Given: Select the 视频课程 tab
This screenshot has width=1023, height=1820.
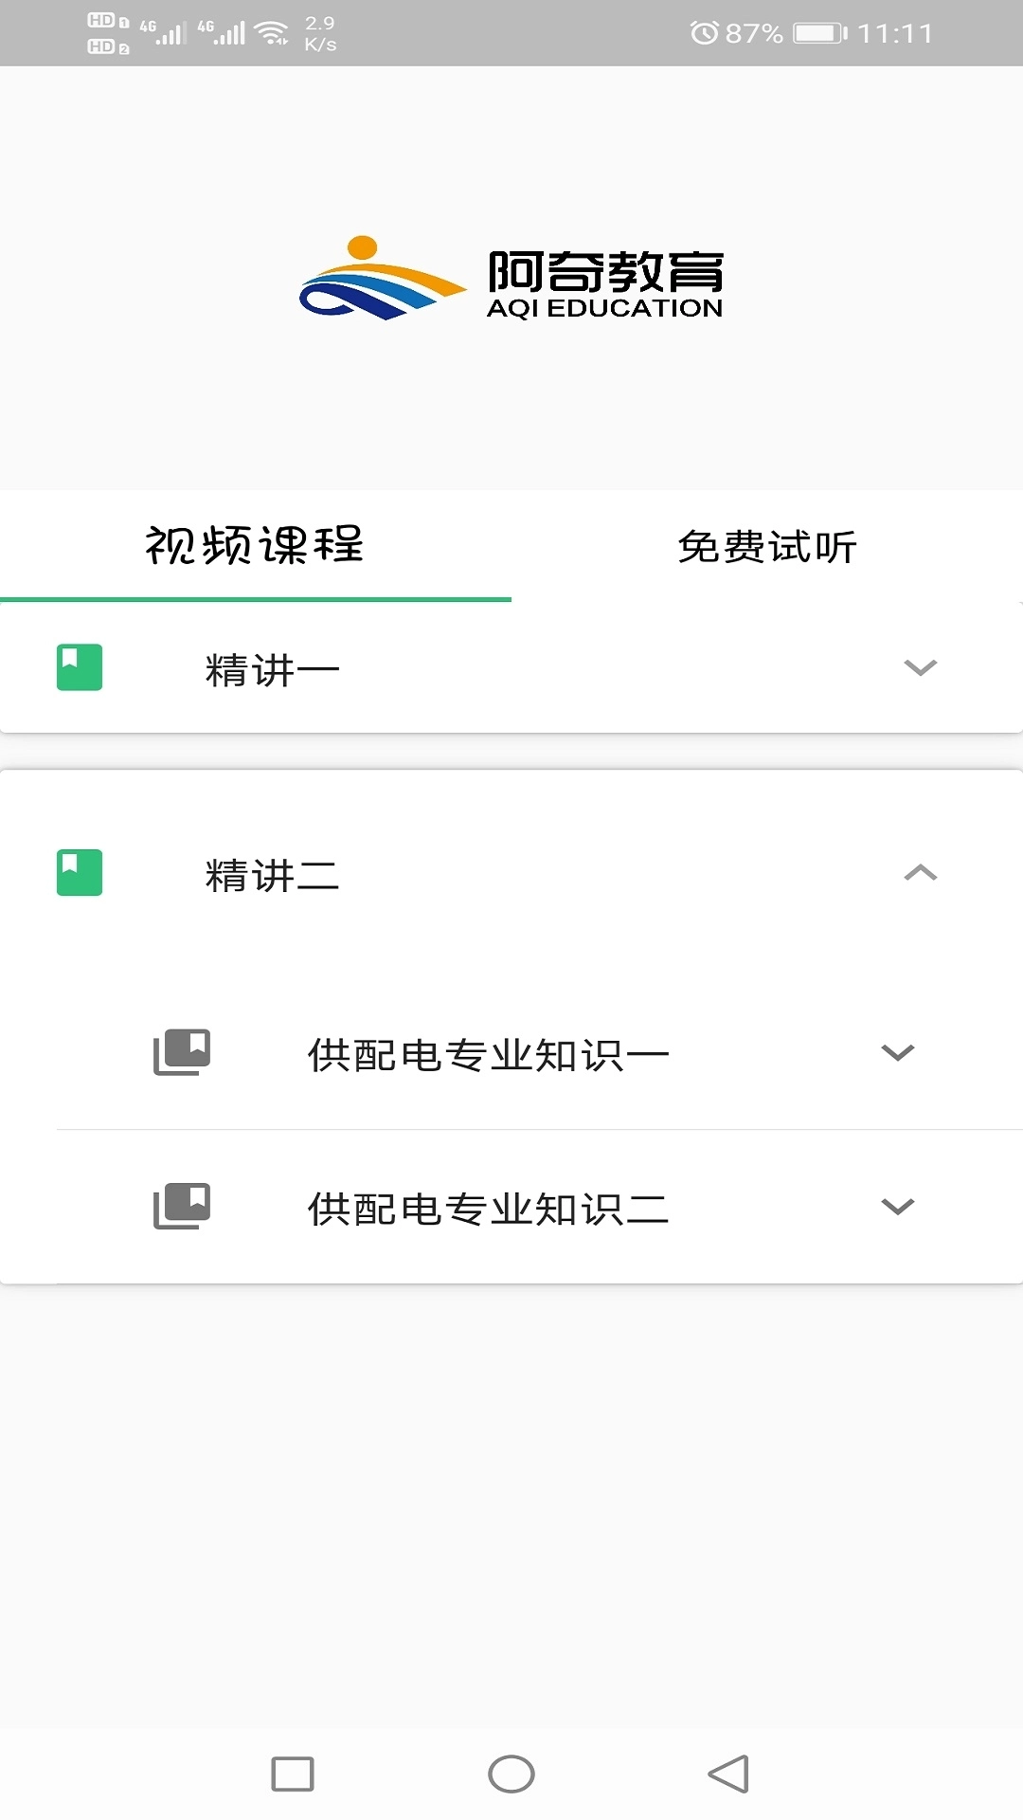Looking at the screenshot, I should pyautogui.click(x=254, y=547).
